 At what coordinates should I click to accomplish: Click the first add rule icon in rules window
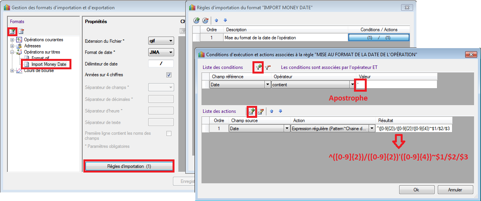(x=197, y=20)
